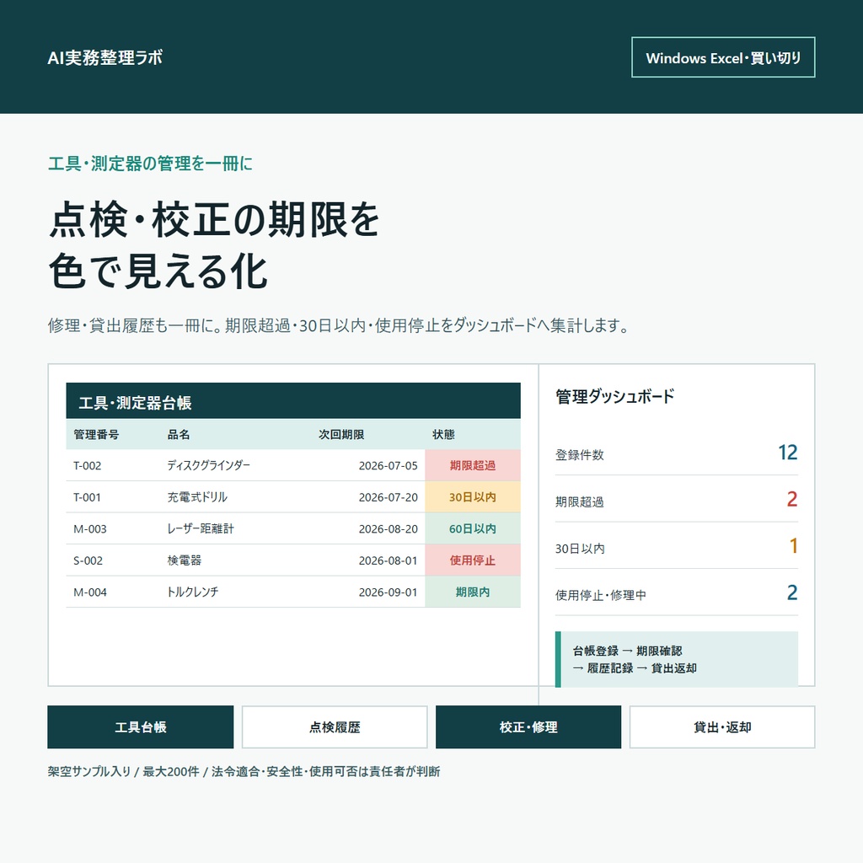Click the description starting 修理・貸出履歴も一冊に
The width and height of the screenshot is (863, 863).
[x=339, y=325]
